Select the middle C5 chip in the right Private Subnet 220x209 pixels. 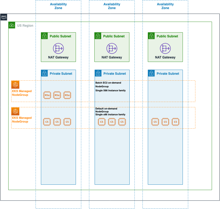(165, 122)
